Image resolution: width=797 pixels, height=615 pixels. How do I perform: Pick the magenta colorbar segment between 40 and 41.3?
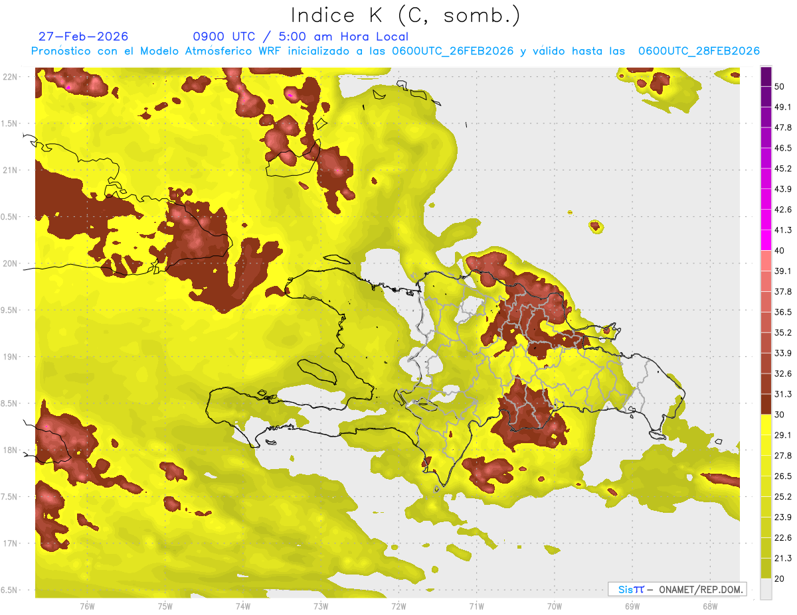(x=766, y=240)
